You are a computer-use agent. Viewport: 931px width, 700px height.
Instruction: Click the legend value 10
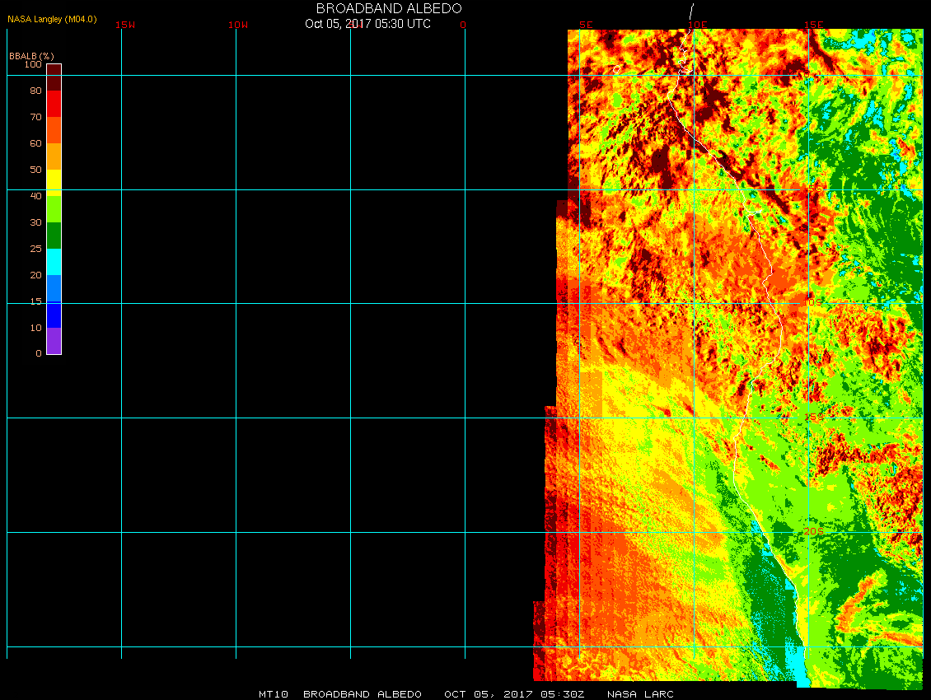click(36, 328)
